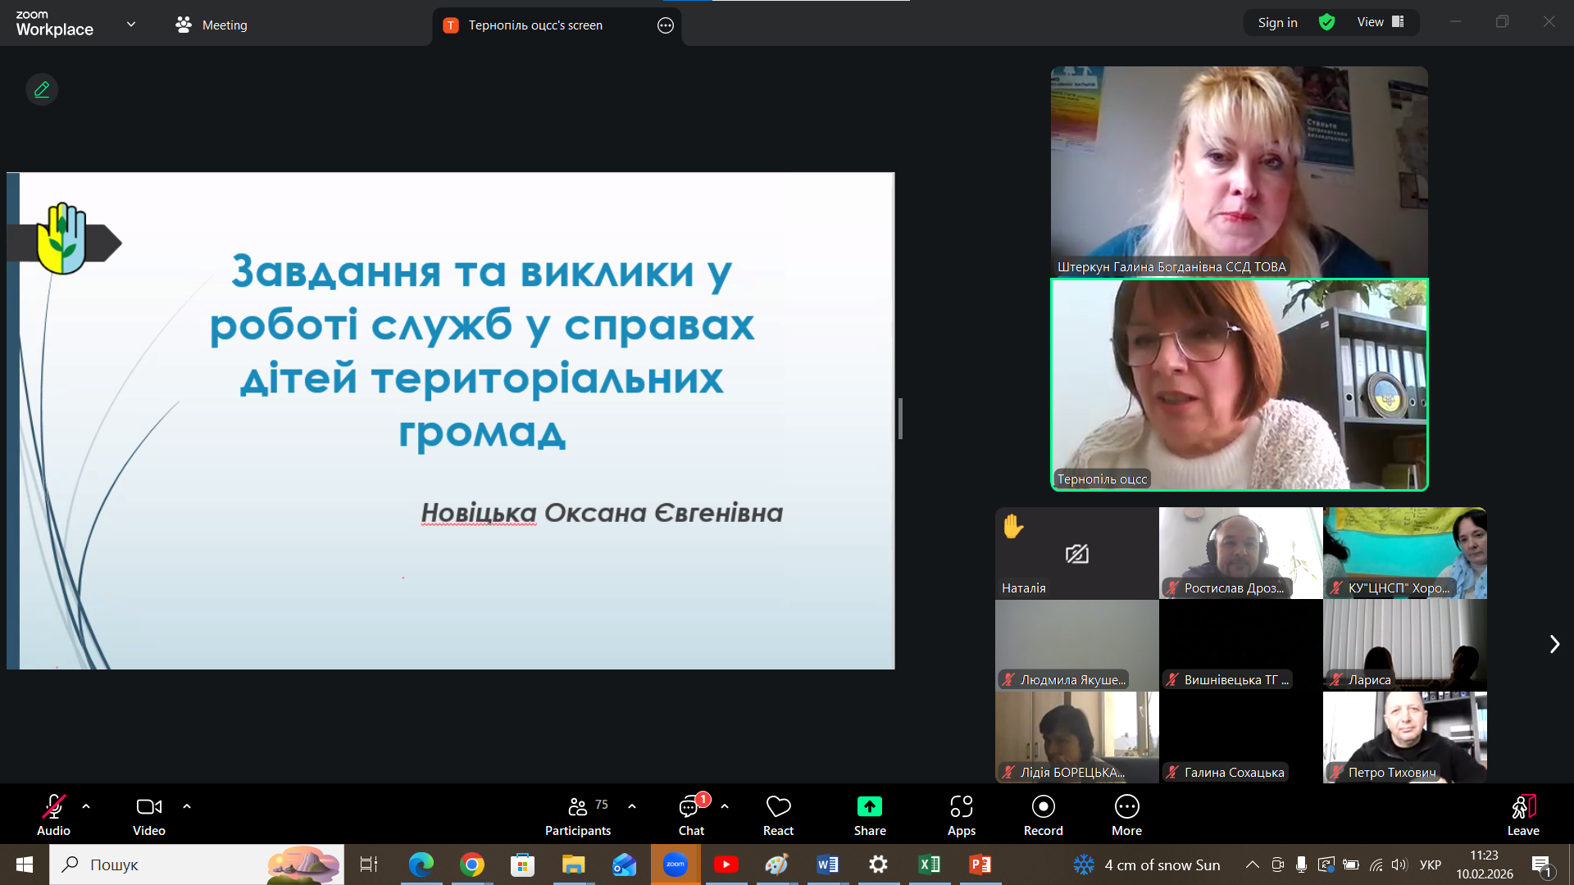1574x885 pixels.
Task: Click the green annotate pencil icon
Action: [42, 89]
